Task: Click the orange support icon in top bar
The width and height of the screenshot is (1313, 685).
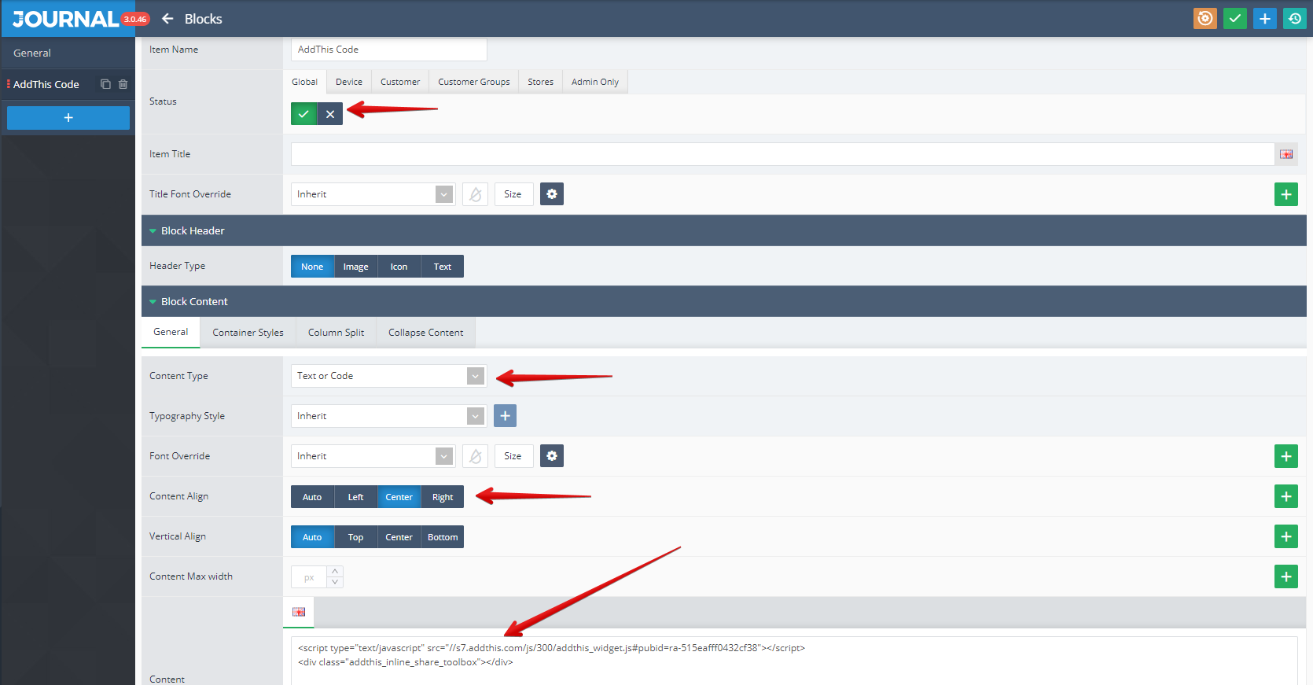Action: (x=1205, y=18)
